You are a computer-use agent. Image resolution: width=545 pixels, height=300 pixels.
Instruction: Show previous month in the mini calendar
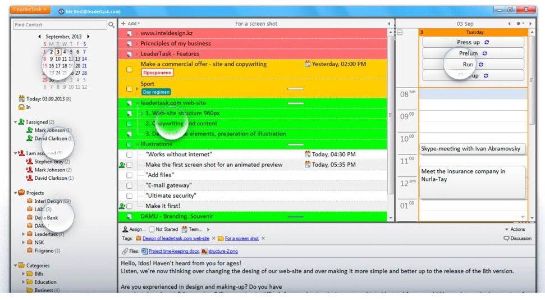click(x=39, y=36)
